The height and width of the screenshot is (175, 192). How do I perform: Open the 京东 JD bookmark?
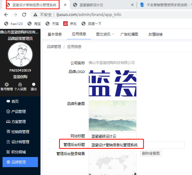70,24
